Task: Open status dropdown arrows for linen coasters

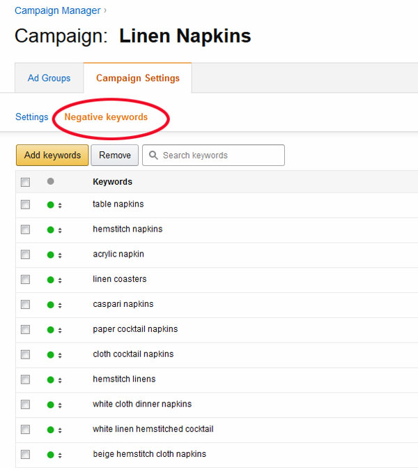Action: [60, 280]
